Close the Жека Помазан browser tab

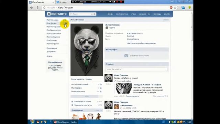coord(53,2)
